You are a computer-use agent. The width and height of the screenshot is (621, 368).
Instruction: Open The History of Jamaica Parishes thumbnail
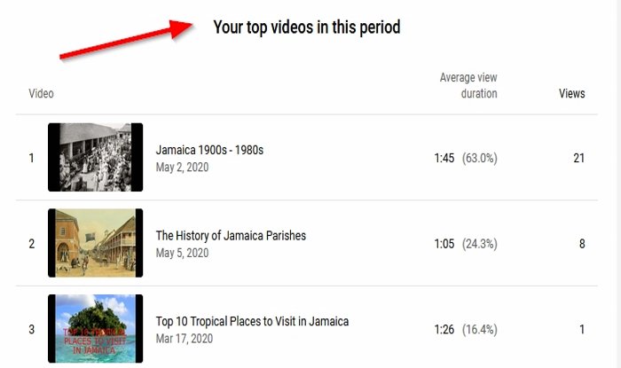95,243
